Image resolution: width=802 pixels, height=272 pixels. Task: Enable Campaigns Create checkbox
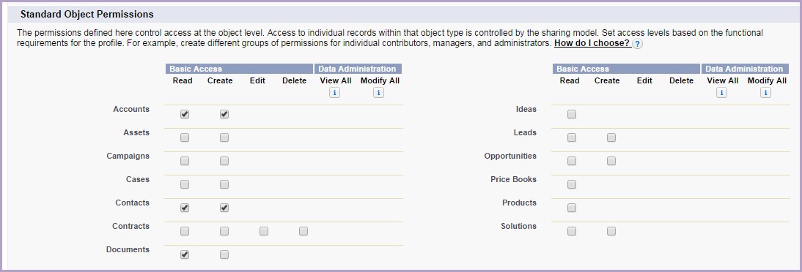(x=224, y=162)
